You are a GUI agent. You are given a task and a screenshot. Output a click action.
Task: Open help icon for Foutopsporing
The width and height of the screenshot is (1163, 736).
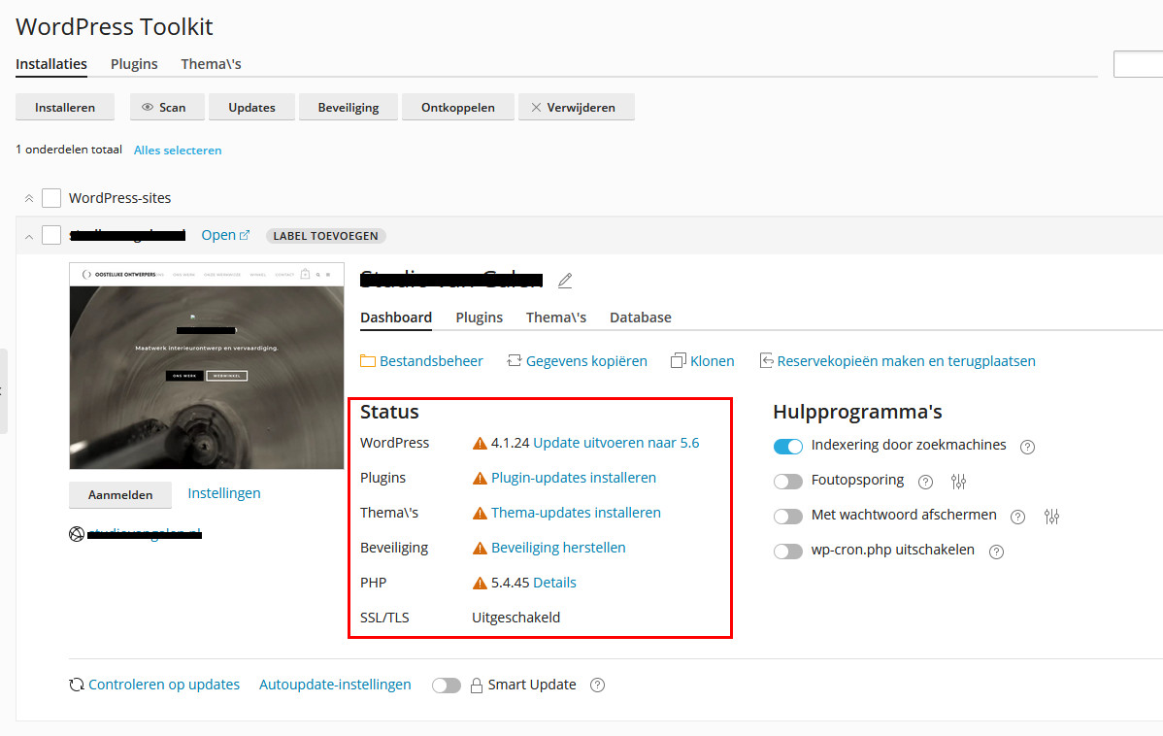click(926, 482)
